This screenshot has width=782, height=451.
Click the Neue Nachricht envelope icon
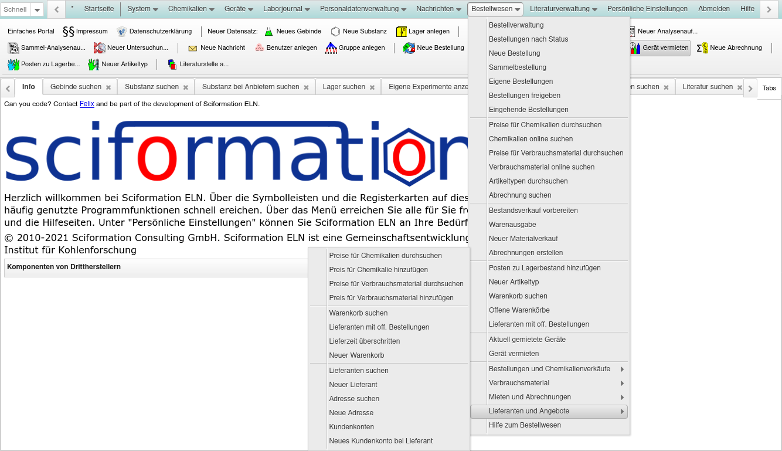click(x=193, y=48)
